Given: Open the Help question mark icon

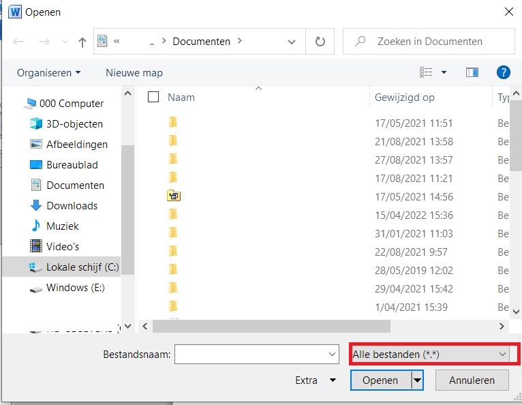Looking at the screenshot, I should [x=504, y=72].
